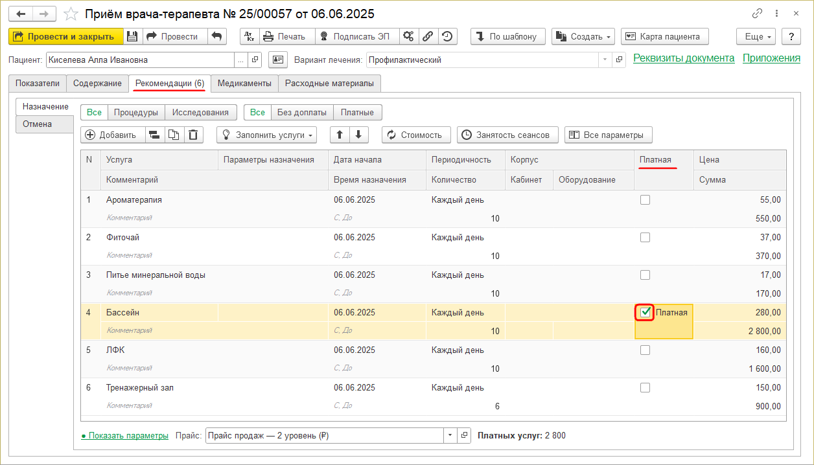
Task: Click the Пациент name input field
Action: [x=139, y=60]
